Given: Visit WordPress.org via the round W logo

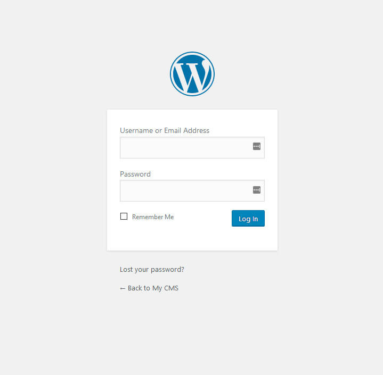Looking at the screenshot, I should (x=192, y=74).
